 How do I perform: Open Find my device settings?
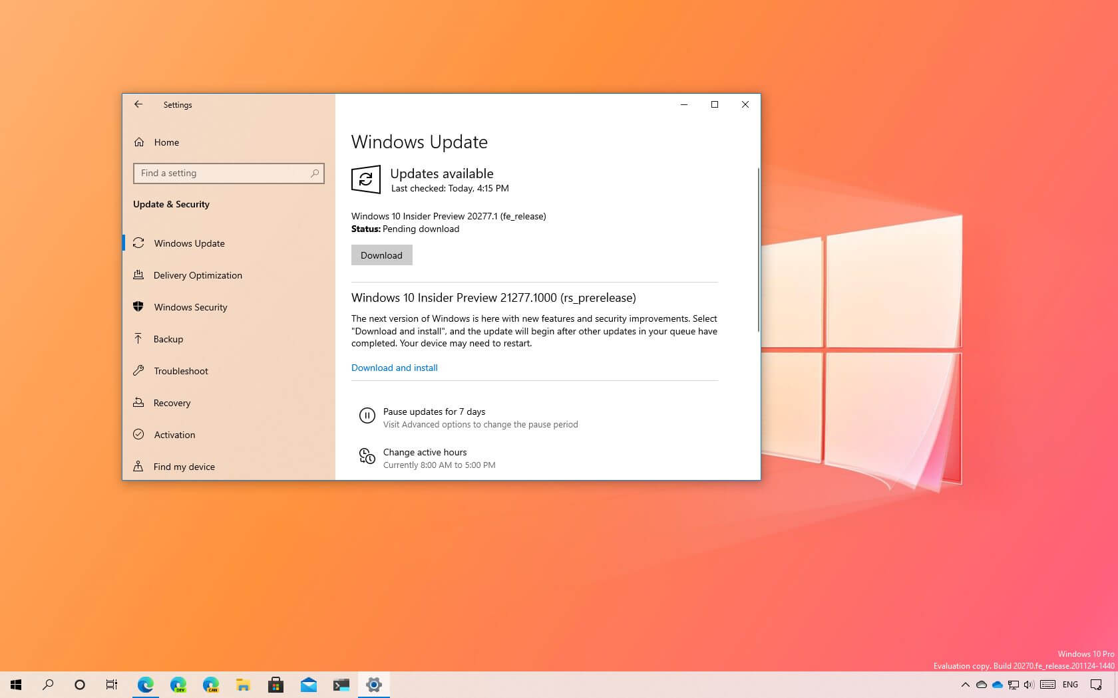(x=184, y=467)
